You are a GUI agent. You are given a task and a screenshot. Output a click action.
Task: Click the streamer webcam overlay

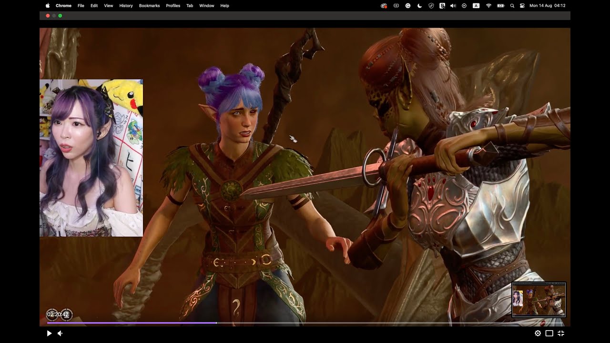[91, 158]
